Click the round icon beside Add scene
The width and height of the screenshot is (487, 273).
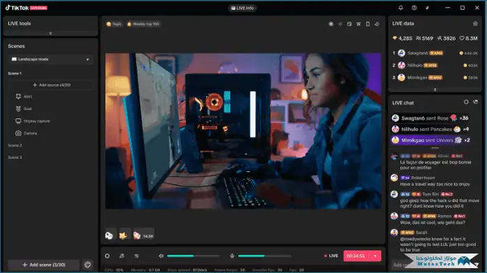(x=88, y=265)
